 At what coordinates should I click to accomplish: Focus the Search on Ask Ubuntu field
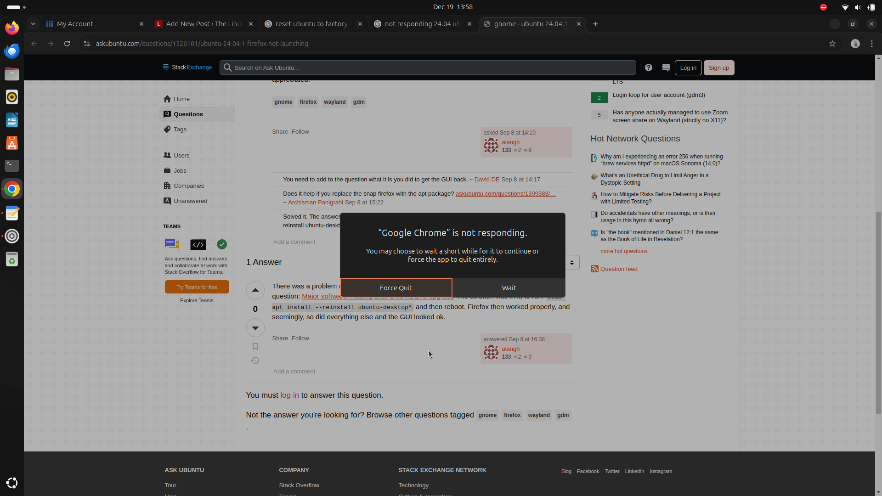tap(428, 68)
